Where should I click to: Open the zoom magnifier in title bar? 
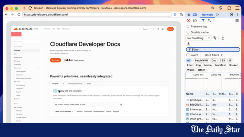(213, 8)
